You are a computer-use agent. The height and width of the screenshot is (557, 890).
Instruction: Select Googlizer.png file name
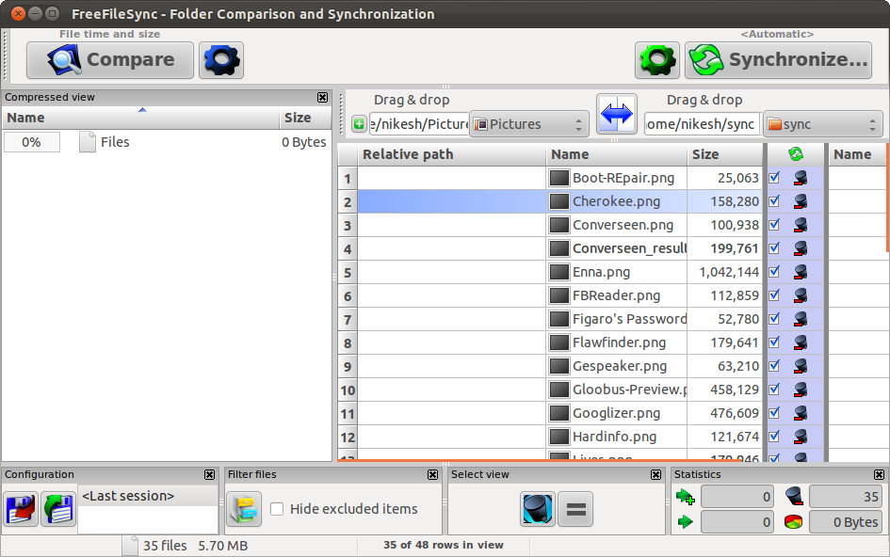coord(616,413)
